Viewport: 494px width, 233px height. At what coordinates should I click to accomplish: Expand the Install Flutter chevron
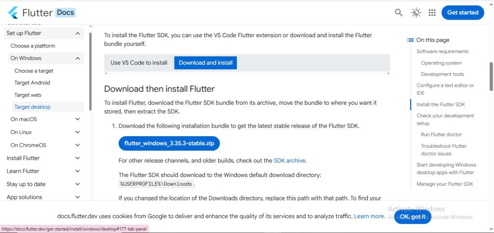(78, 158)
